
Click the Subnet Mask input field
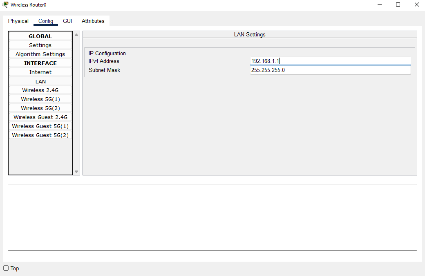coord(330,70)
